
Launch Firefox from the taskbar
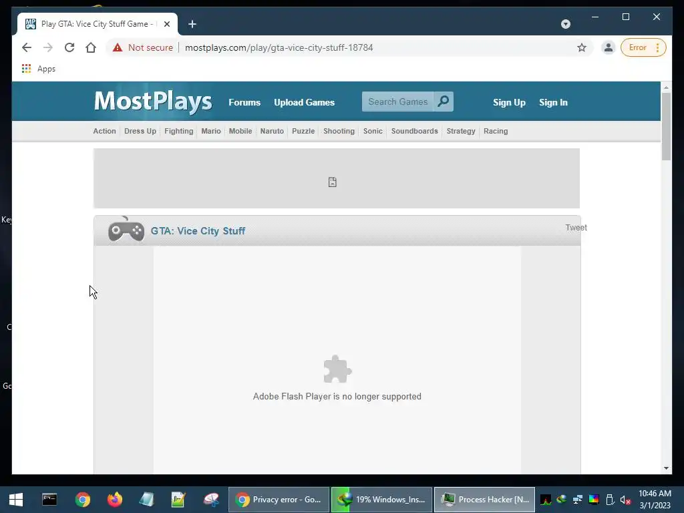(x=115, y=500)
